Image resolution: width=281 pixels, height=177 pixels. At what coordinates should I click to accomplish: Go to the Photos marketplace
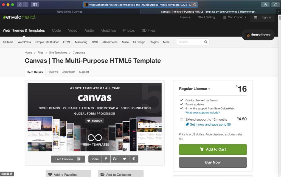(129, 30)
